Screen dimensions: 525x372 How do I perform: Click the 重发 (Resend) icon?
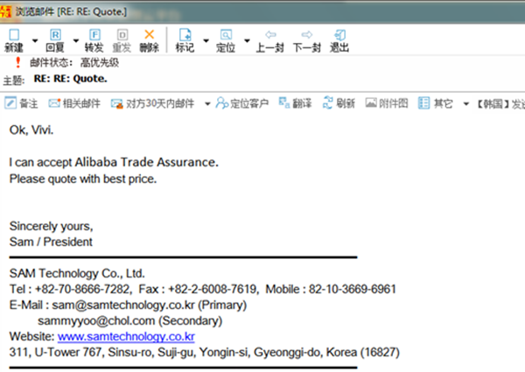122,41
